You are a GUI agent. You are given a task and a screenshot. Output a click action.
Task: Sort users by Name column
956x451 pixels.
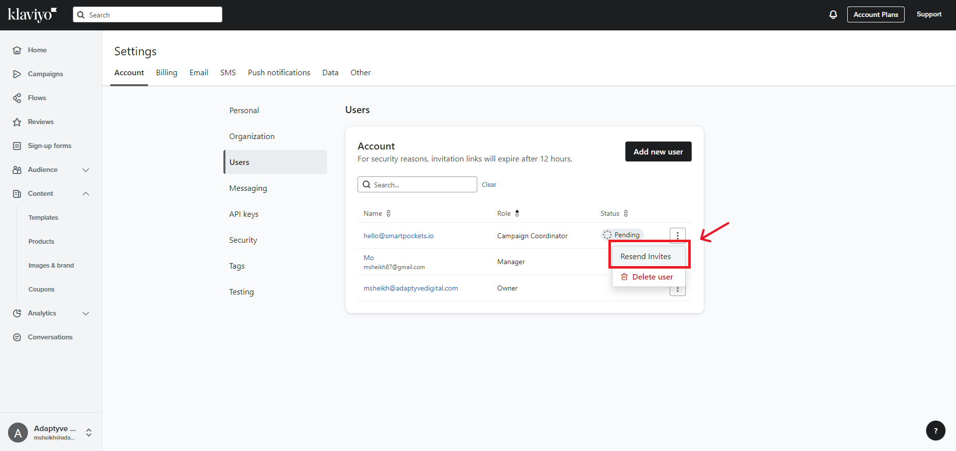point(388,213)
